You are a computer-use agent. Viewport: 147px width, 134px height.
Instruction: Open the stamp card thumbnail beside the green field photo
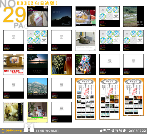[109, 17]
